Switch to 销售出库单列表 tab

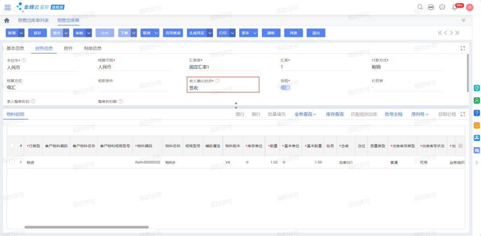tap(33, 20)
